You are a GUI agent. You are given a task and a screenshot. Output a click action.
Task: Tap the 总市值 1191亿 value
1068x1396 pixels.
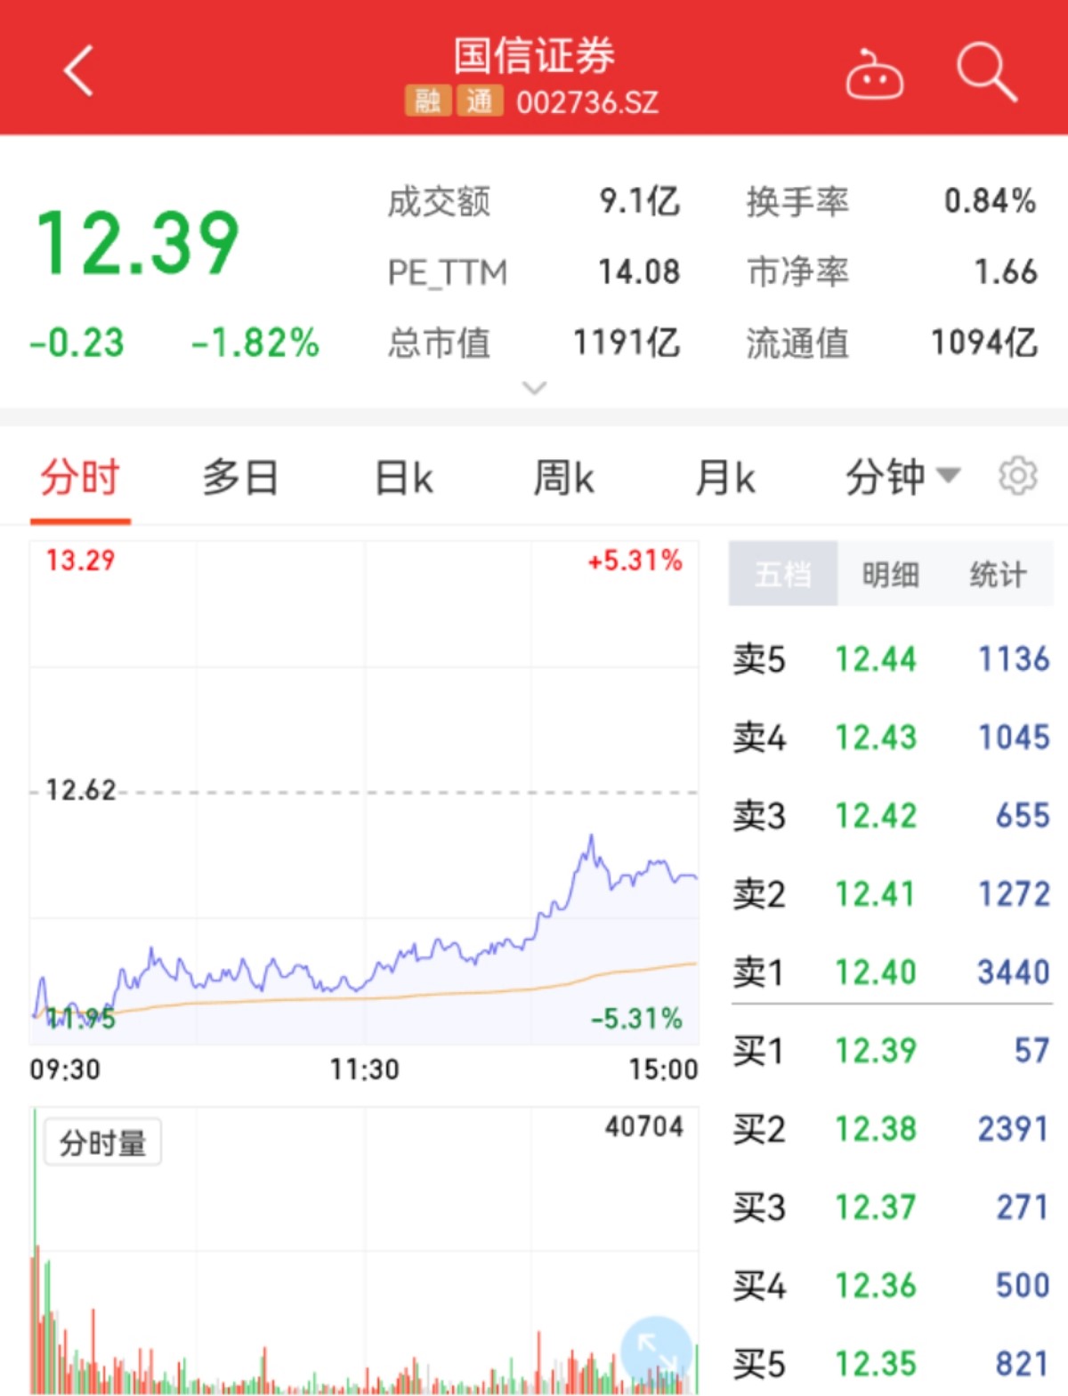coord(627,343)
